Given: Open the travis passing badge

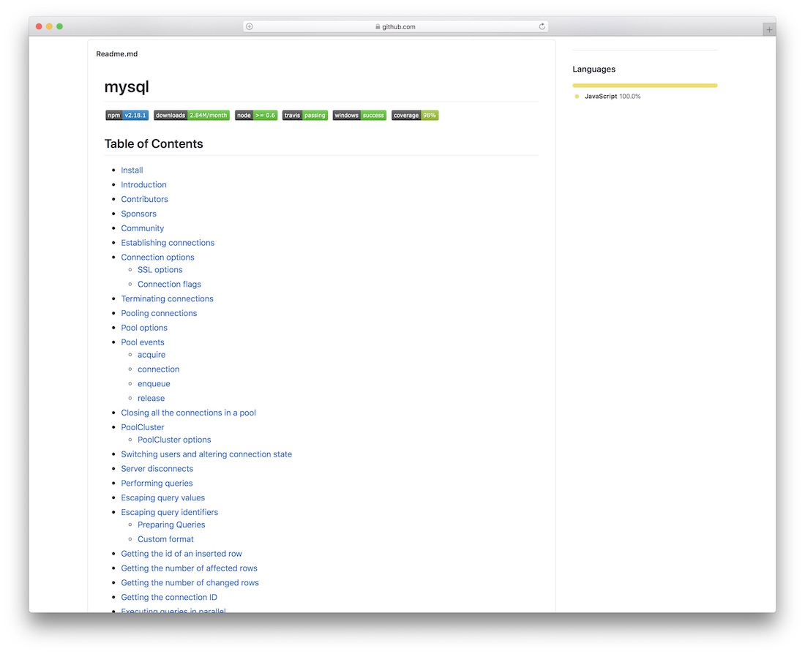Looking at the screenshot, I should click(305, 116).
